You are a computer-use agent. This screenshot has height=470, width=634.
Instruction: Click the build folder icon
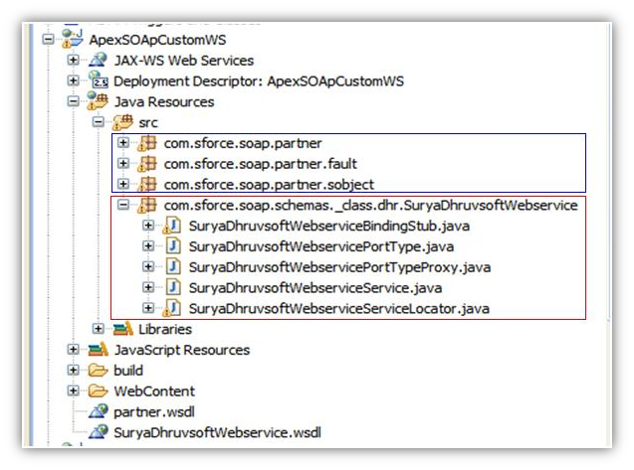(99, 370)
